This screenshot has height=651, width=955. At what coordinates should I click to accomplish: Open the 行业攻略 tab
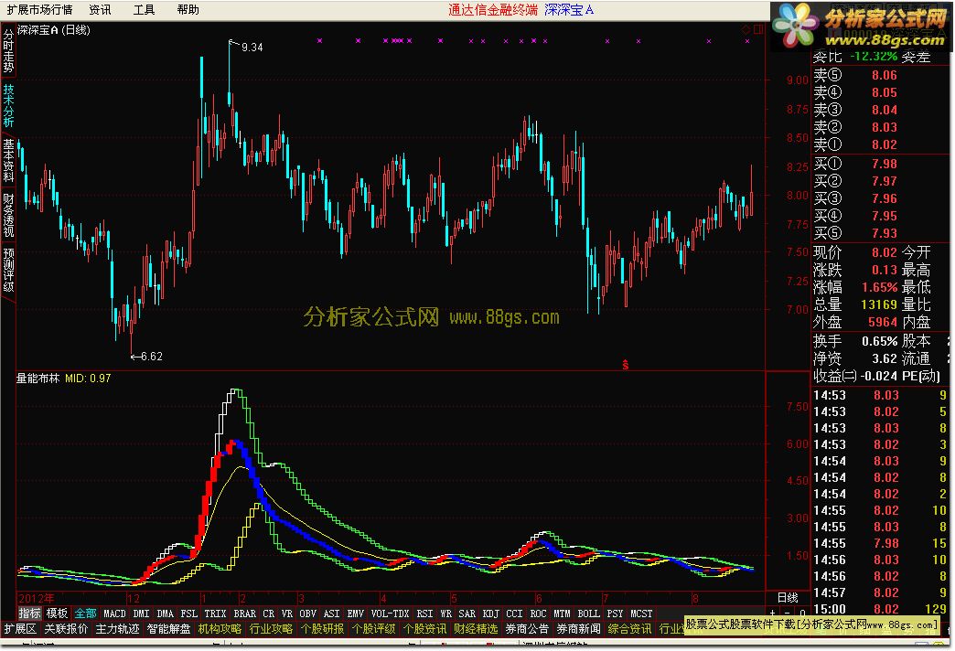click(x=271, y=628)
